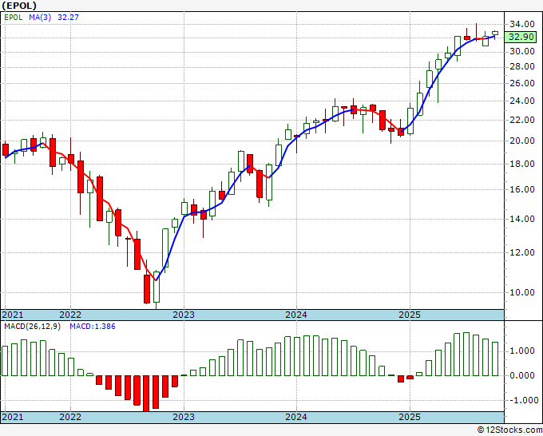Click 2025 on the price chart time axis
Screen dimensions: 543x436
(x=410, y=315)
